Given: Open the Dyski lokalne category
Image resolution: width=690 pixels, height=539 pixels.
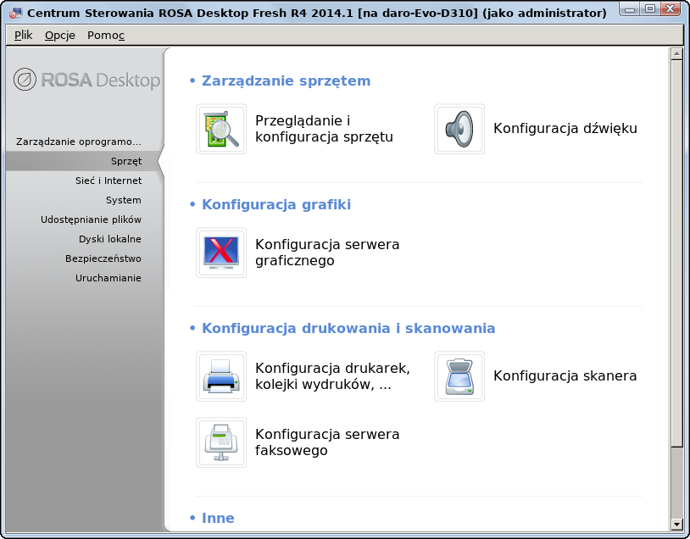Looking at the screenshot, I should [x=110, y=239].
